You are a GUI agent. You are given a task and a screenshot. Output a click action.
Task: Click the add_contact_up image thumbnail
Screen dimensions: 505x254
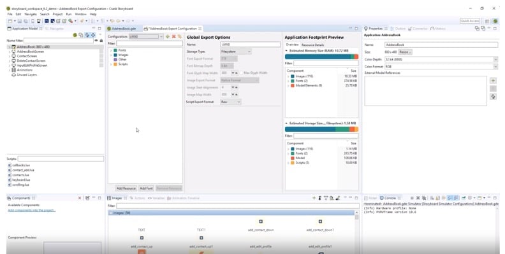[142, 238]
